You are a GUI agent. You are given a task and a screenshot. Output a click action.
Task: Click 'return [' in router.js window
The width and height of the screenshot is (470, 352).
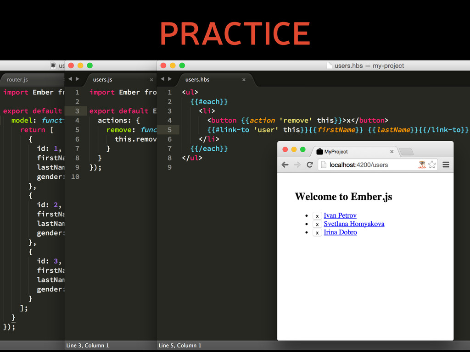tap(37, 130)
